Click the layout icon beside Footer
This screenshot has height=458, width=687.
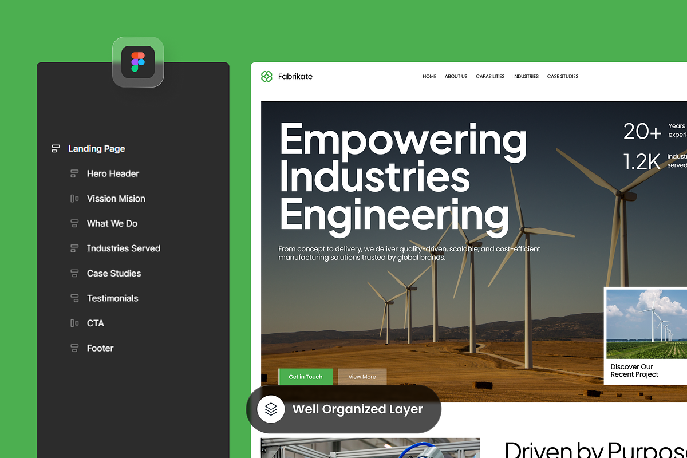pos(74,348)
